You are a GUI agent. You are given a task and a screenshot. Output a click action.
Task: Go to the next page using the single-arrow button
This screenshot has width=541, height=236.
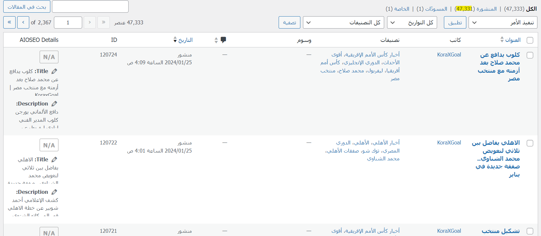(x=23, y=22)
